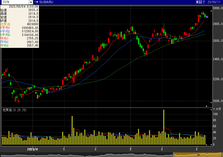Screen dimensions: 223x157
Task: Click the marker icon before SUBARU name
Action: (x=36, y=2)
